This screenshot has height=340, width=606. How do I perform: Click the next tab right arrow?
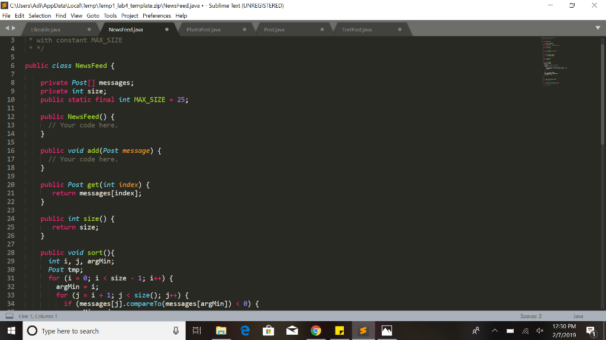click(x=14, y=28)
